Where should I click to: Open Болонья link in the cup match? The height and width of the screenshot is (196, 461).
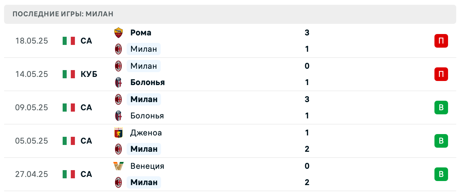coord(147,82)
